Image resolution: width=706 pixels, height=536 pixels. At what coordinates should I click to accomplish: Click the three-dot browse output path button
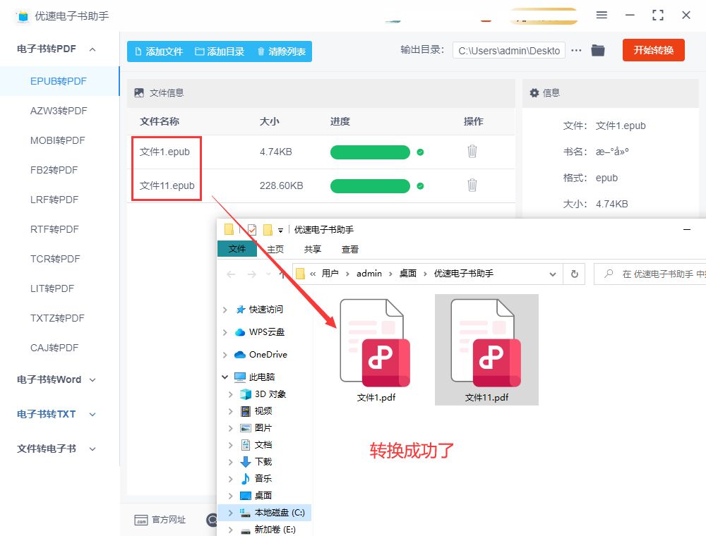[576, 50]
